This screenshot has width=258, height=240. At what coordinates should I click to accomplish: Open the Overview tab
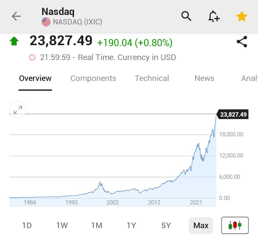click(x=35, y=78)
